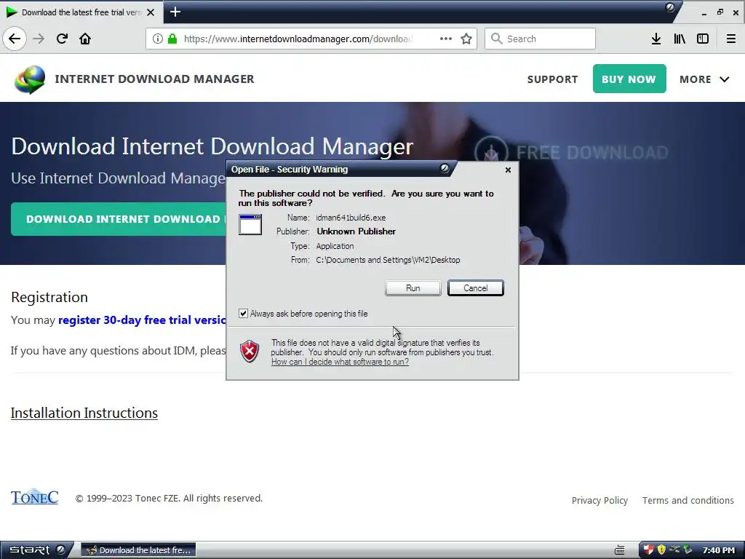Click the idman641build6.exe file name text
The height and width of the screenshot is (559, 745).
351,218
